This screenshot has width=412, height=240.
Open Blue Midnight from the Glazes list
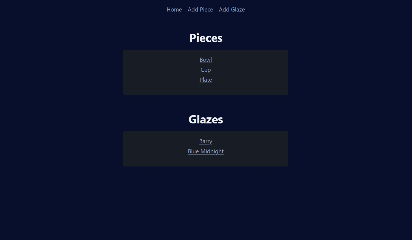click(x=205, y=151)
